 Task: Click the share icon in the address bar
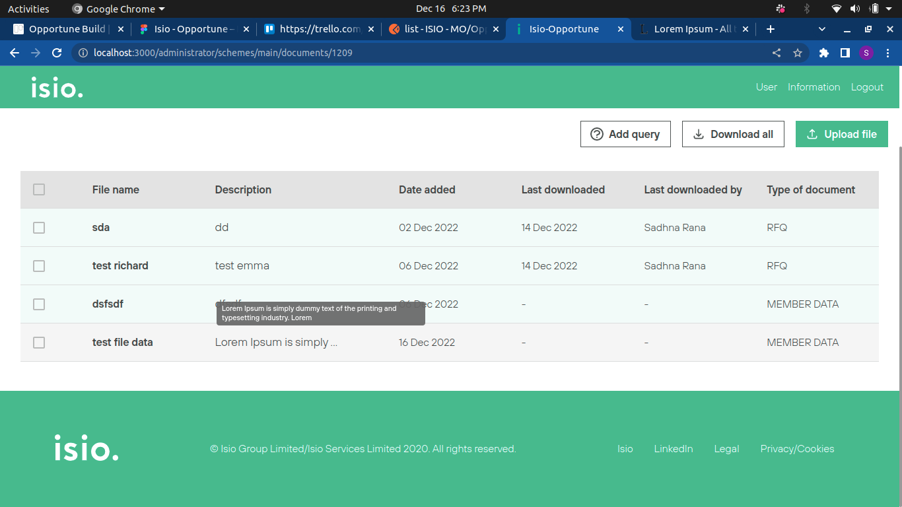[x=777, y=53]
